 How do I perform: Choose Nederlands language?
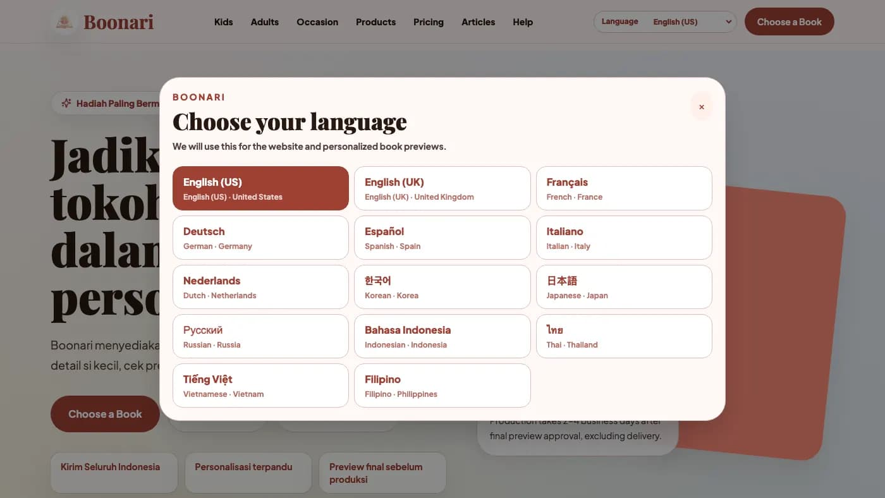(260, 287)
